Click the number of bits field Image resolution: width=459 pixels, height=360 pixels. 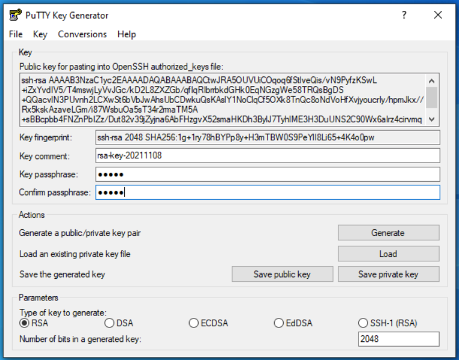click(x=398, y=339)
